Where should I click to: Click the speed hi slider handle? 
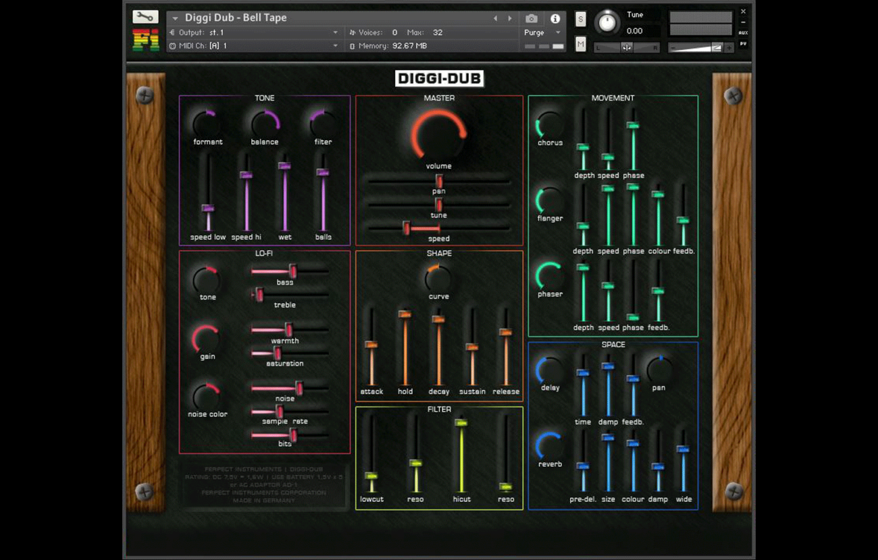pyautogui.click(x=246, y=175)
